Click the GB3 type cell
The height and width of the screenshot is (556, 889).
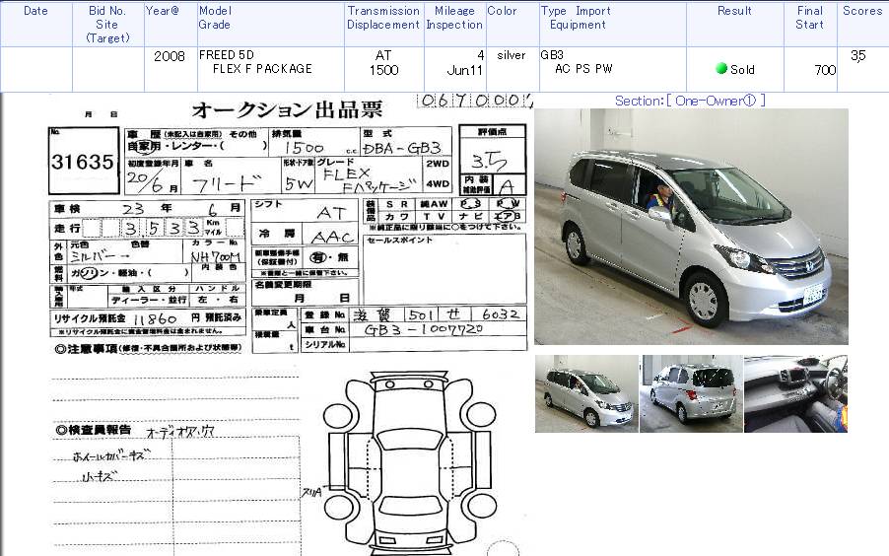[552, 55]
